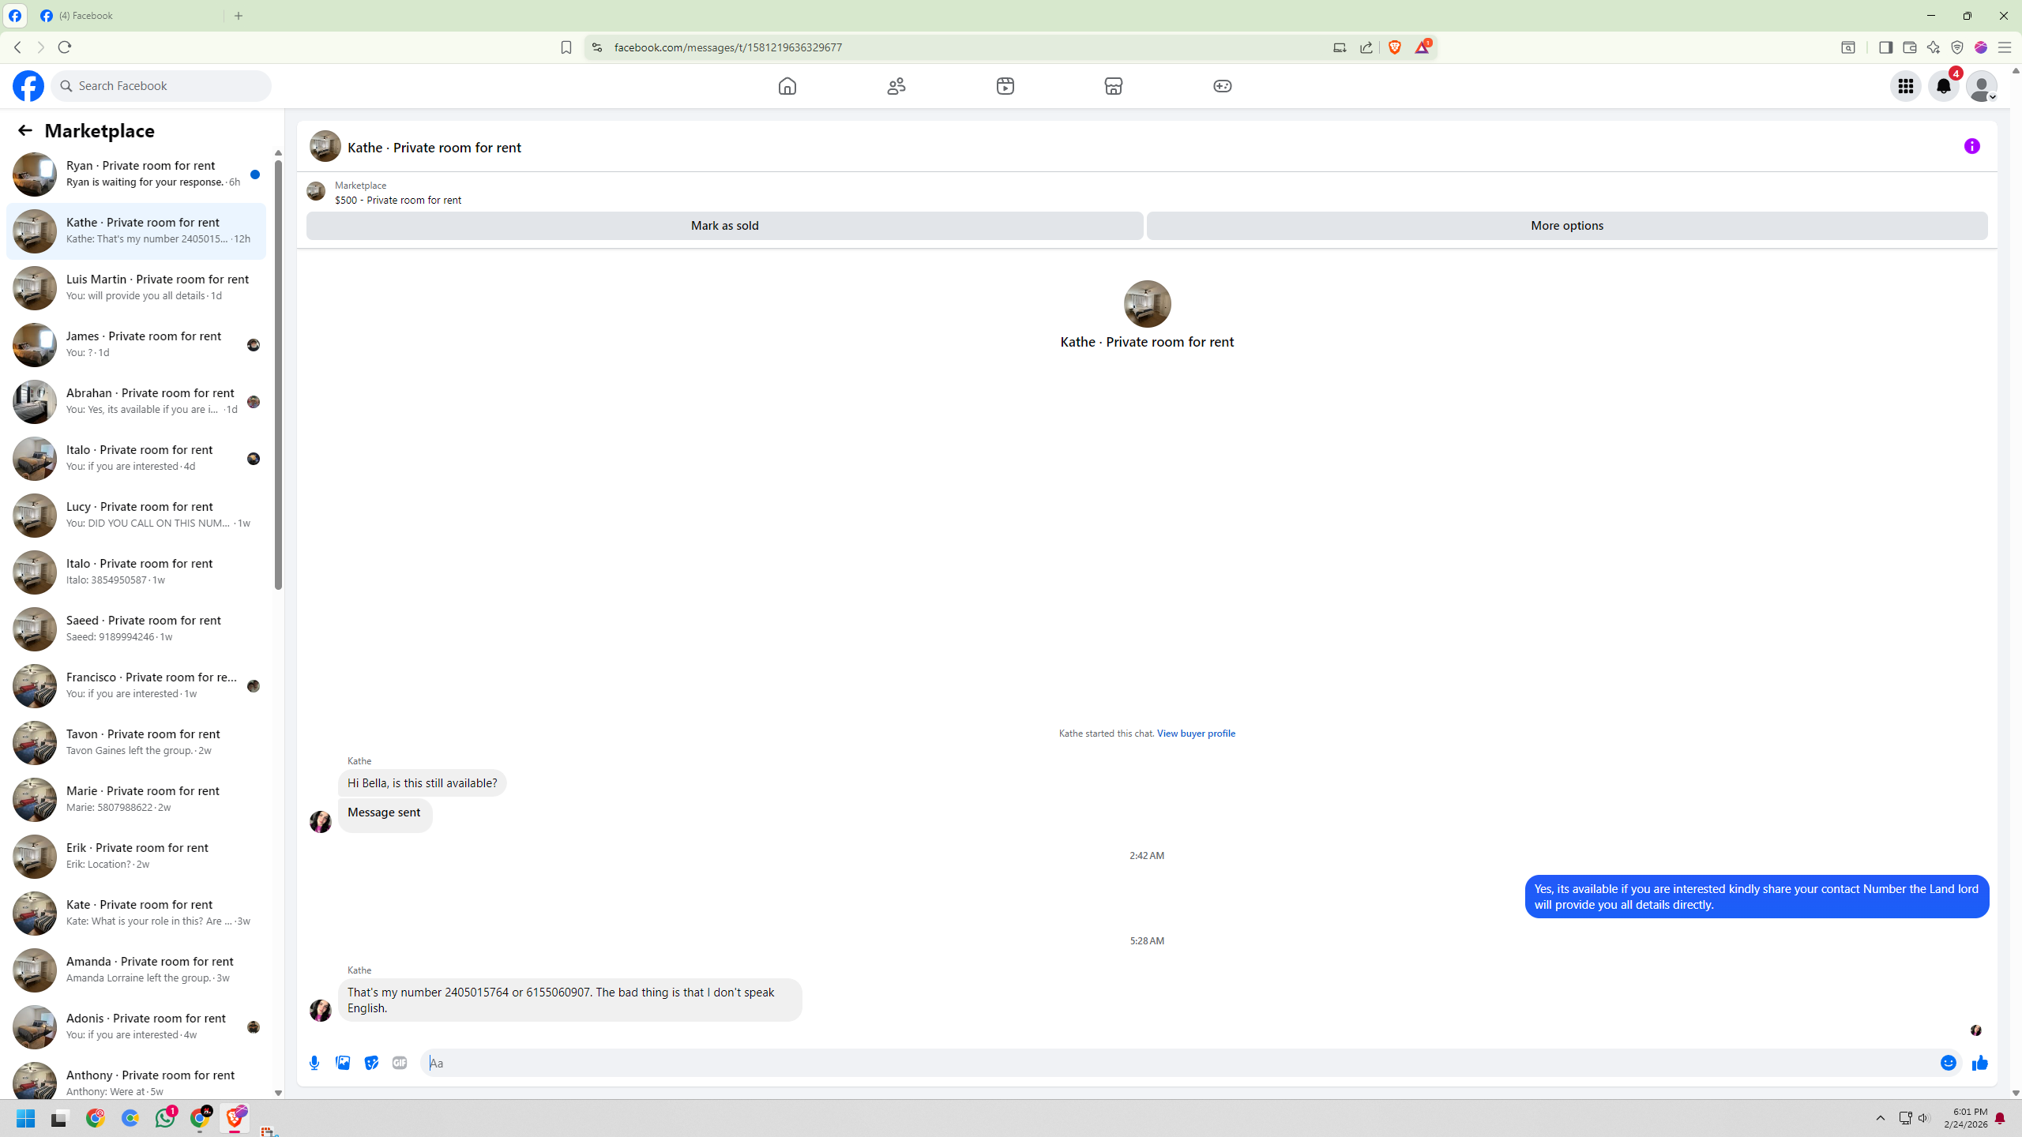Open the Facebook menu grid icon
2022x1137 pixels.
point(1905,86)
